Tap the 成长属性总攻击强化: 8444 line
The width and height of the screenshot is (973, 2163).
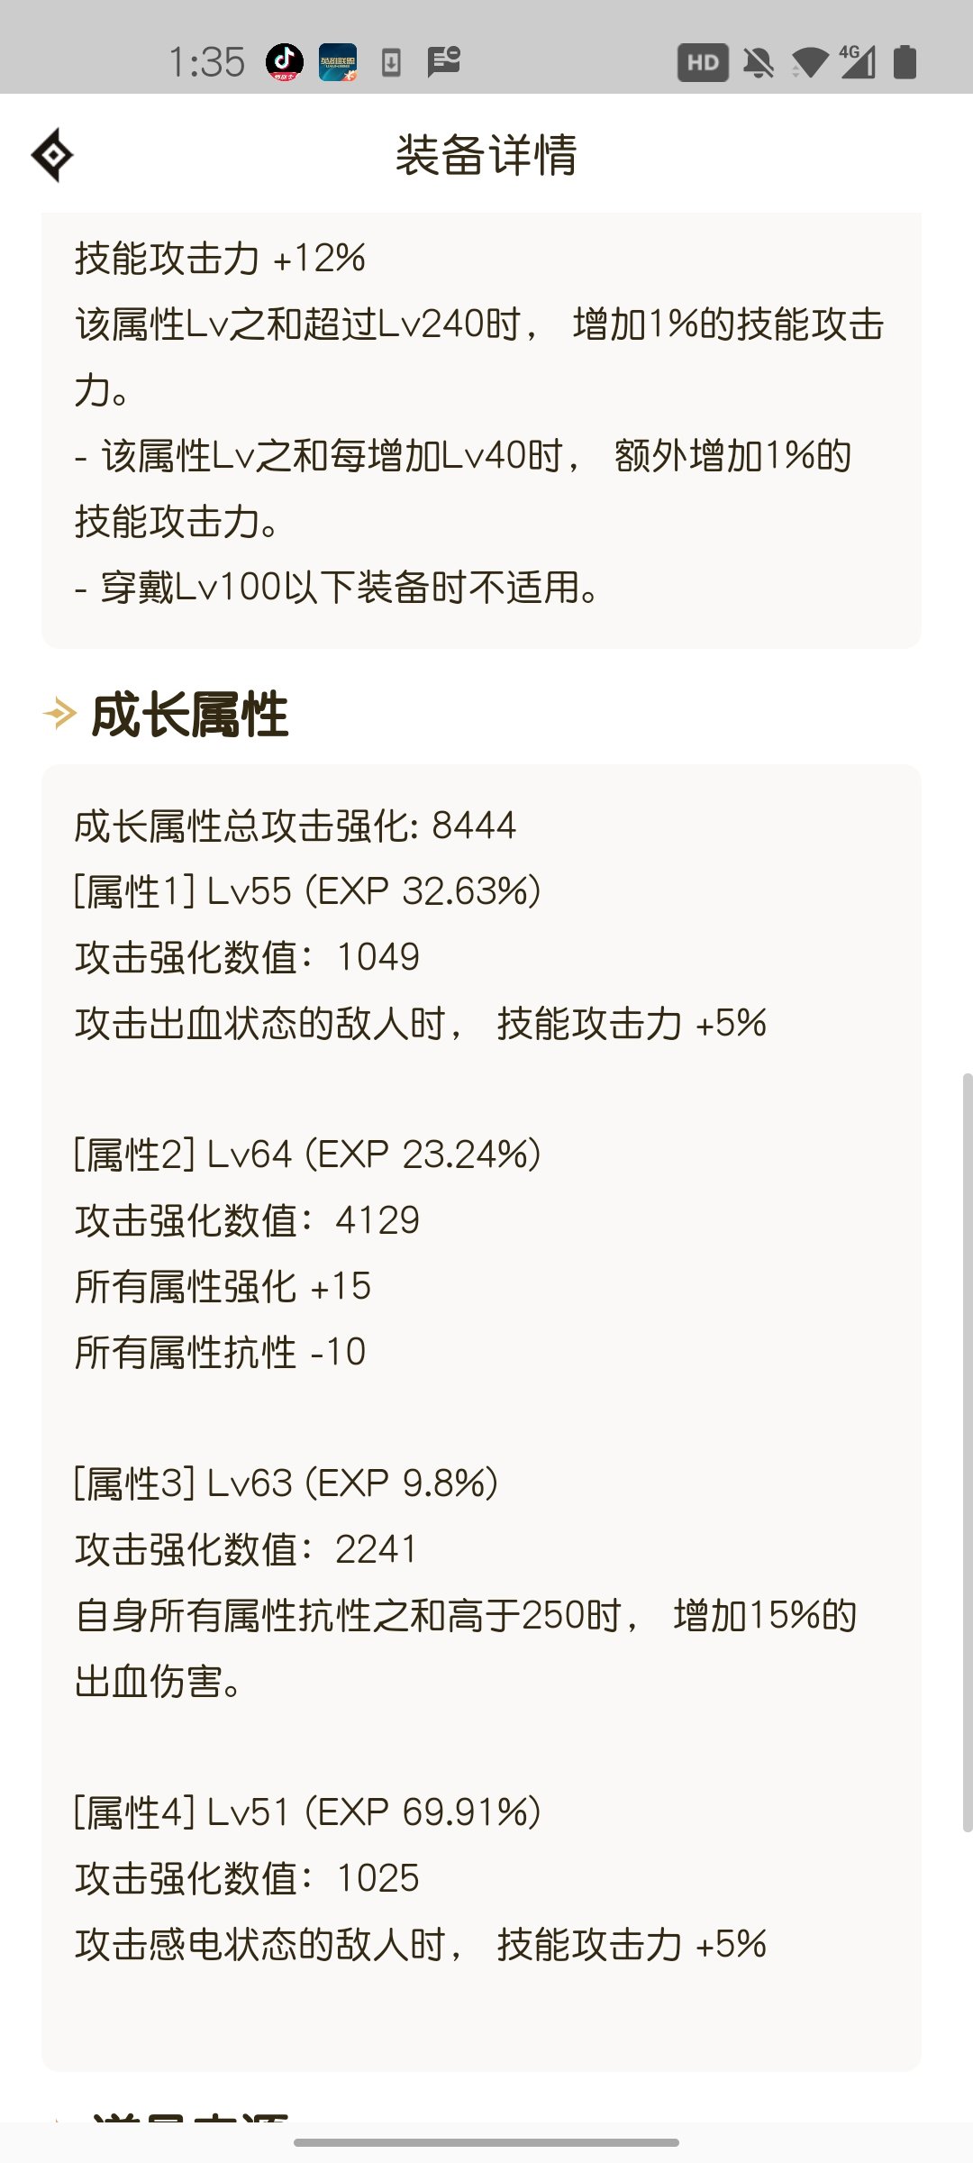coord(296,826)
